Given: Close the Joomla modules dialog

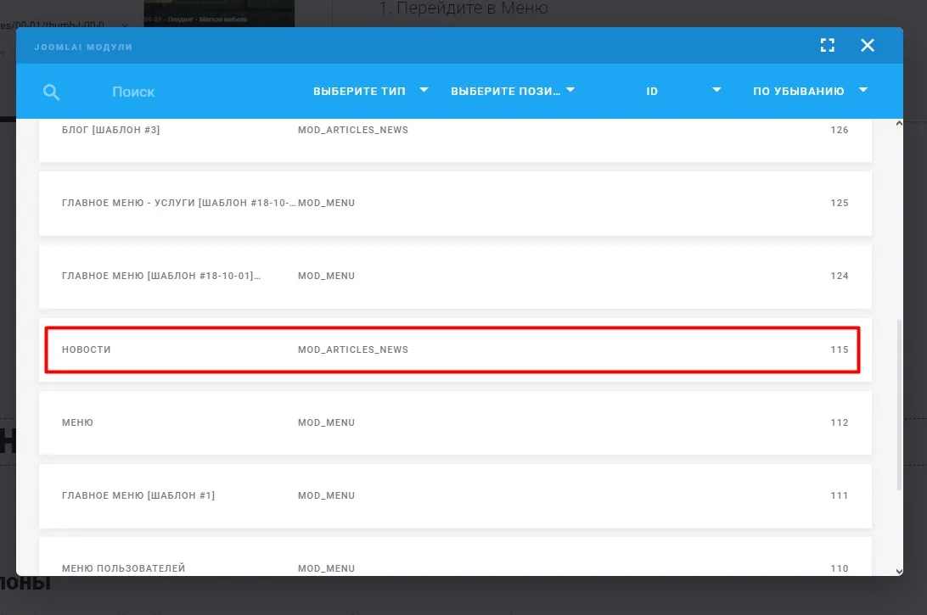Looking at the screenshot, I should [x=868, y=46].
